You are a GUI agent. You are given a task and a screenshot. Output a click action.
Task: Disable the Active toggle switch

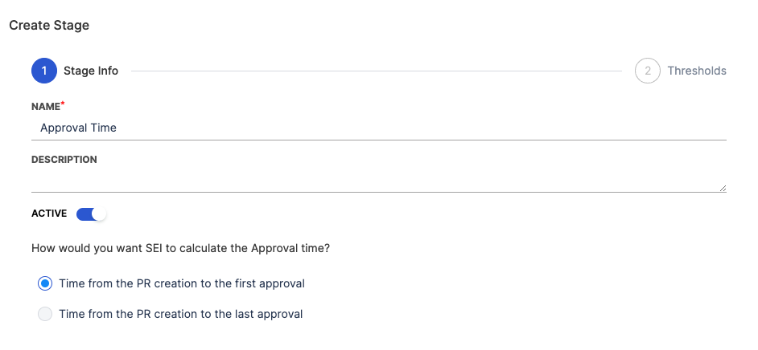tap(91, 214)
